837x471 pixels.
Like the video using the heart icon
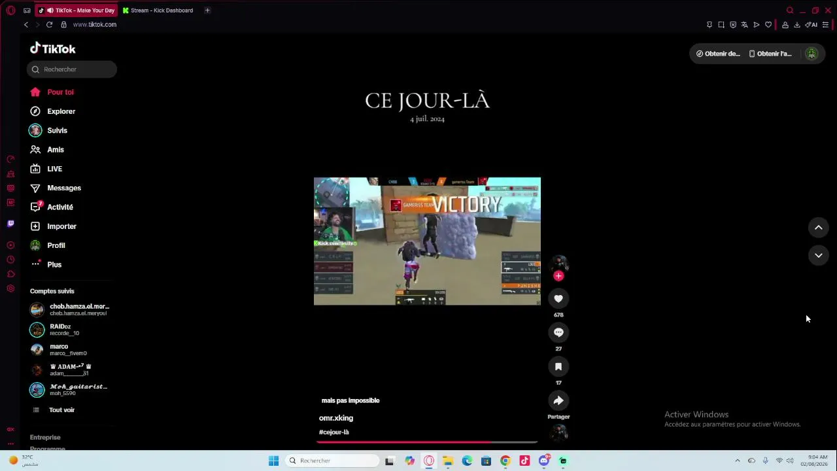pyautogui.click(x=558, y=299)
